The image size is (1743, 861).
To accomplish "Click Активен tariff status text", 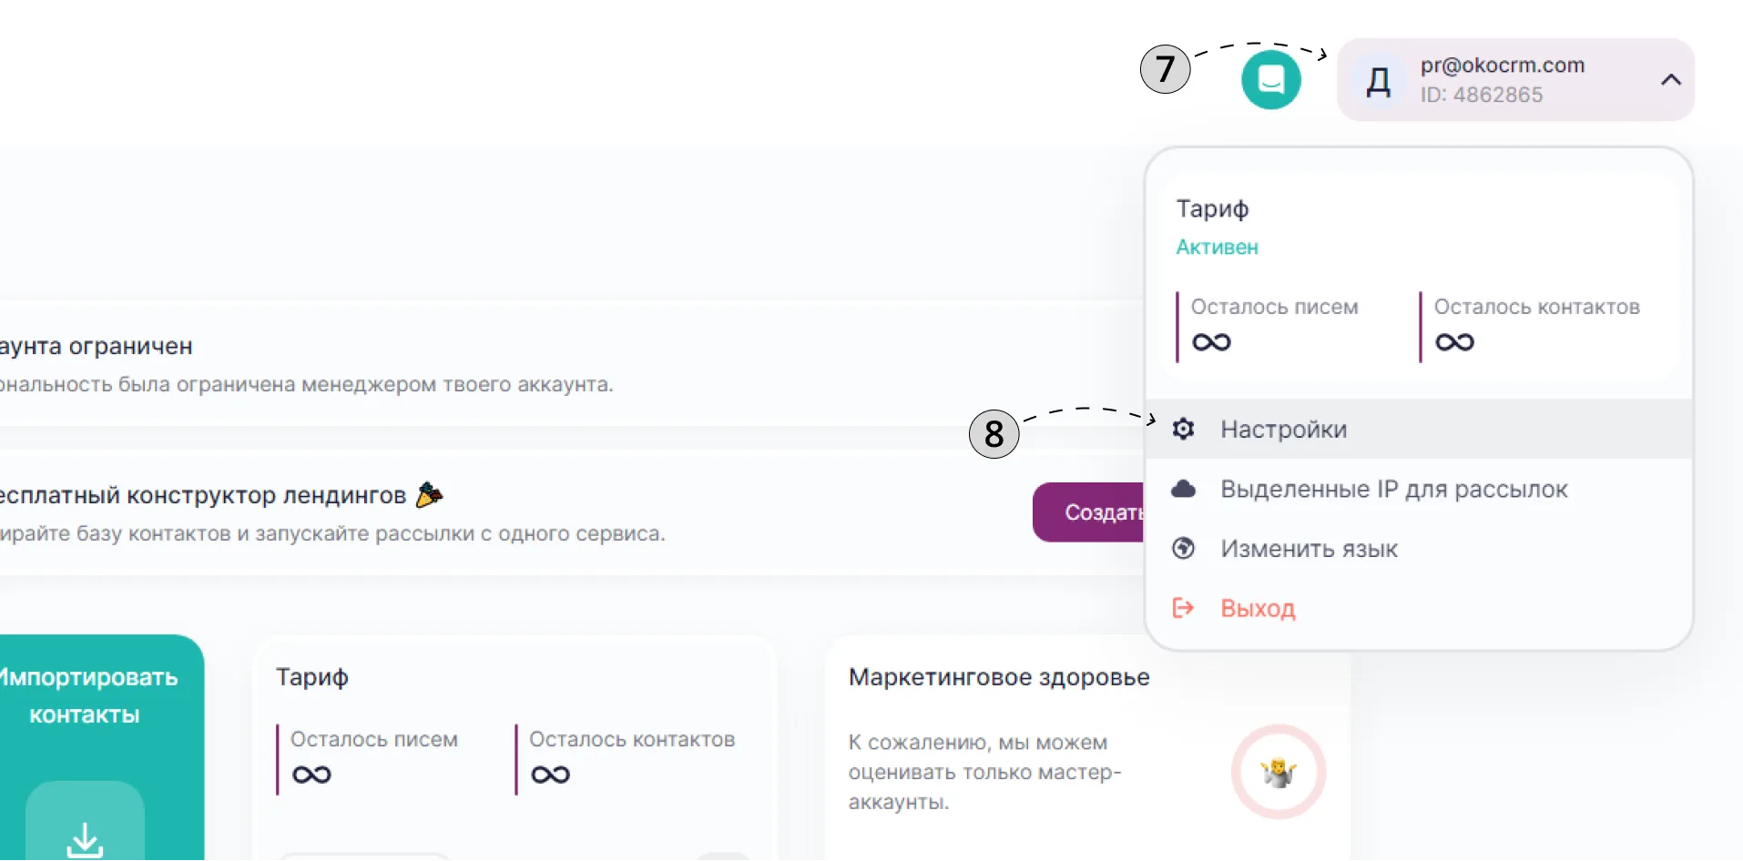I will (1217, 248).
